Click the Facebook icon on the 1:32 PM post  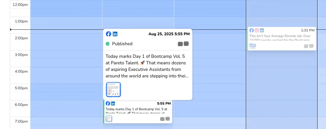(252, 30)
